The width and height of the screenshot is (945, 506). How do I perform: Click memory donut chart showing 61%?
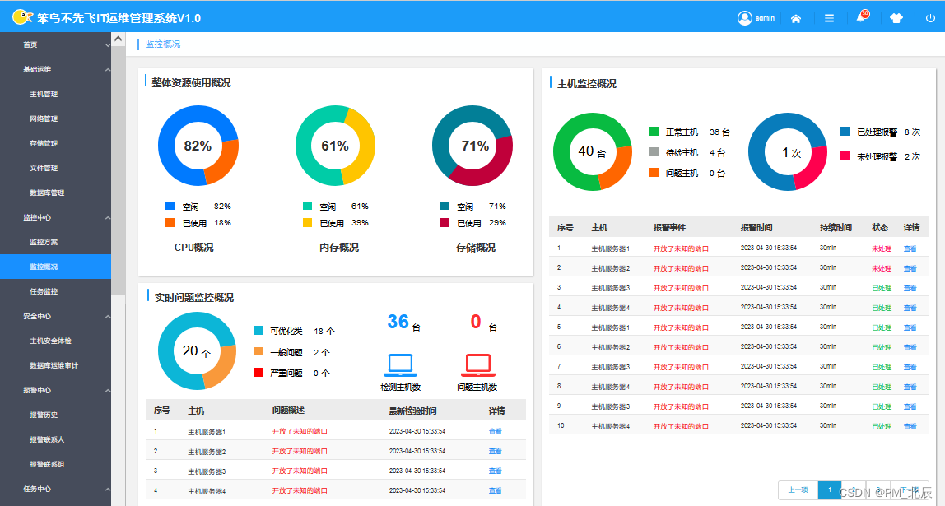[335, 146]
